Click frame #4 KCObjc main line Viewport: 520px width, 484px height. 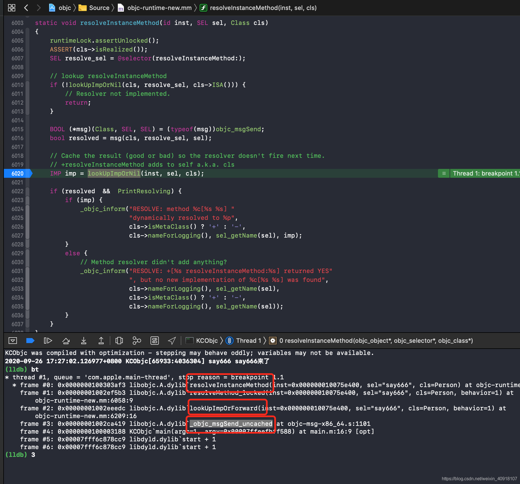197,431
